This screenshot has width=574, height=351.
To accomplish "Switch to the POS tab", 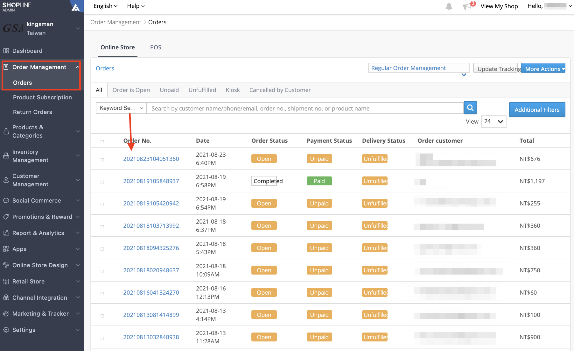I will 156,47.
